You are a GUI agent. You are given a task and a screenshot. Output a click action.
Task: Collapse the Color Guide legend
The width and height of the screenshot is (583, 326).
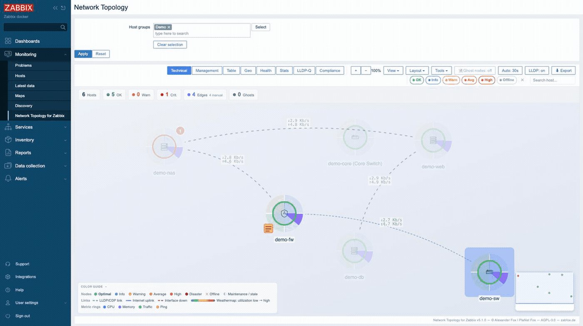click(94, 286)
